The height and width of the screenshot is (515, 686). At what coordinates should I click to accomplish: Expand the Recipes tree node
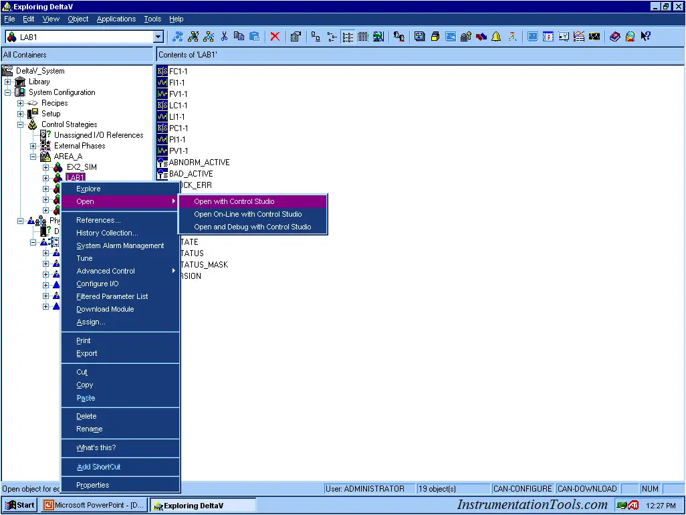20,103
